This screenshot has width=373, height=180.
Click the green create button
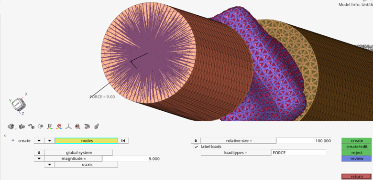[x=356, y=140]
